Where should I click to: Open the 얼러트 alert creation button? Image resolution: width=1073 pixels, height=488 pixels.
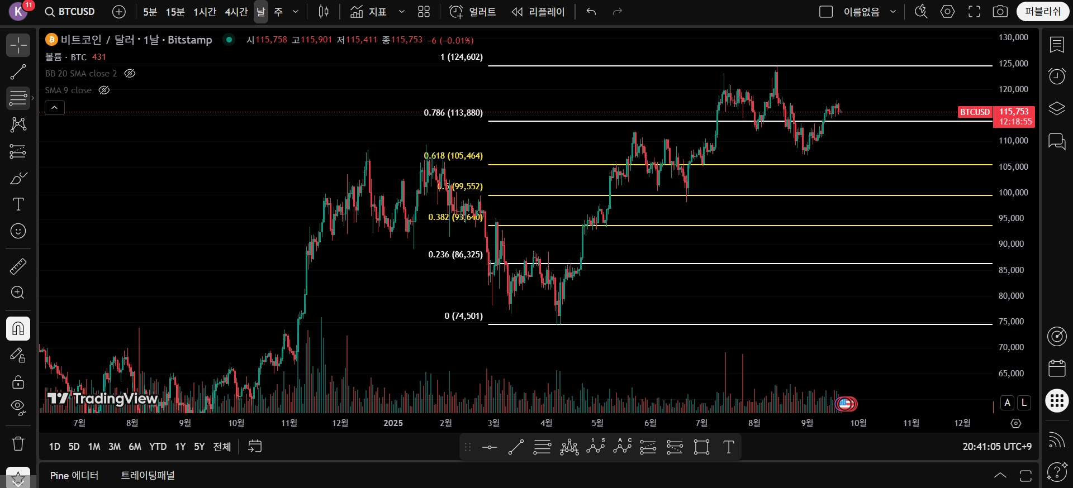coord(473,12)
